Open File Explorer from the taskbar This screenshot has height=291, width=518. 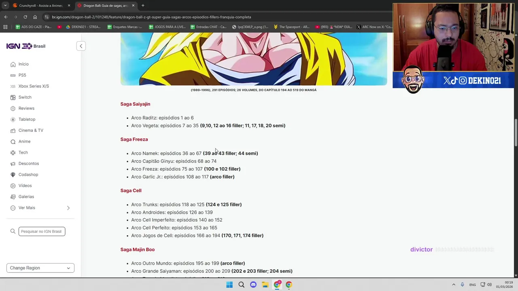[265, 285]
